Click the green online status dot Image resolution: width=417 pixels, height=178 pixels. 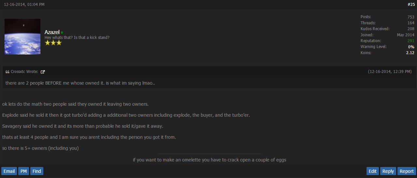coord(62,32)
